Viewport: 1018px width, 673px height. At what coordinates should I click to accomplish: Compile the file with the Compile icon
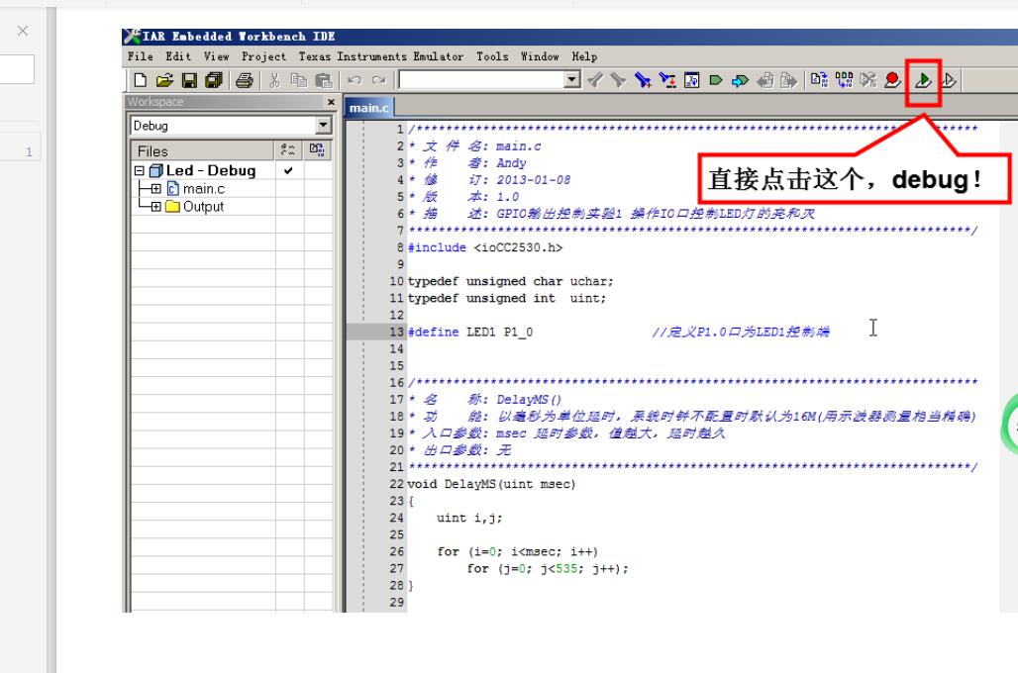click(819, 80)
